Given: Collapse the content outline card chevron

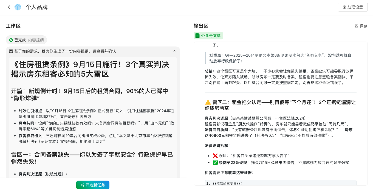Looking at the screenshot, I should 174,51.
